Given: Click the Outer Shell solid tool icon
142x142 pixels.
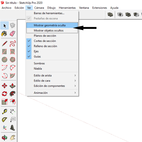Looking at the screenshot, I should (x=110, y=15).
